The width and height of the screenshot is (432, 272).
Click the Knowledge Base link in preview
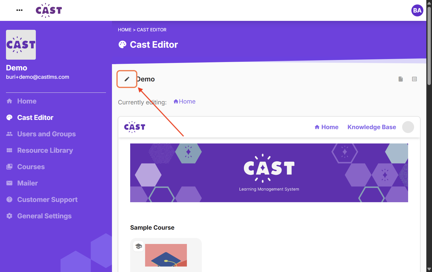(x=372, y=127)
